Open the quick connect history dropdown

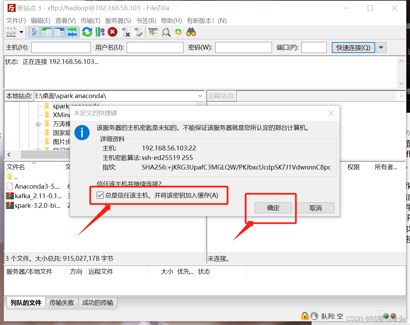click(381, 48)
